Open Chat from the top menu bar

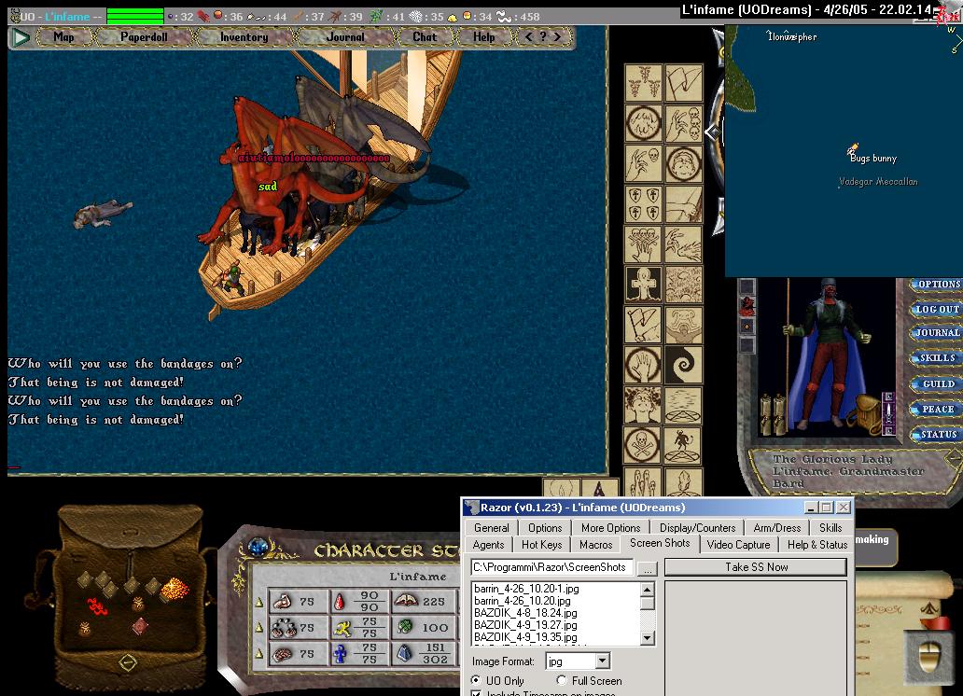pyautogui.click(x=425, y=37)
